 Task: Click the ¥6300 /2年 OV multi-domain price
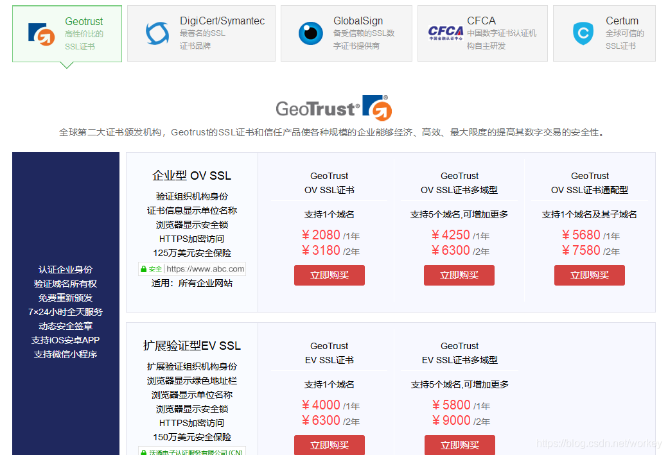[x=460, y=250]
